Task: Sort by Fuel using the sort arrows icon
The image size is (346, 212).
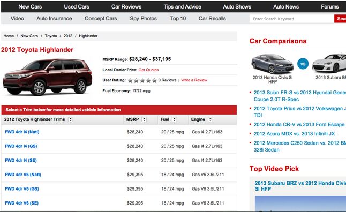Action: coord(174,119)
